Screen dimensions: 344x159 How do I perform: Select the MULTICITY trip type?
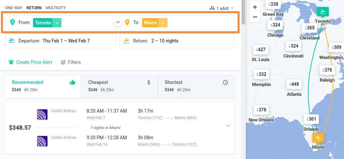[56, 8]
